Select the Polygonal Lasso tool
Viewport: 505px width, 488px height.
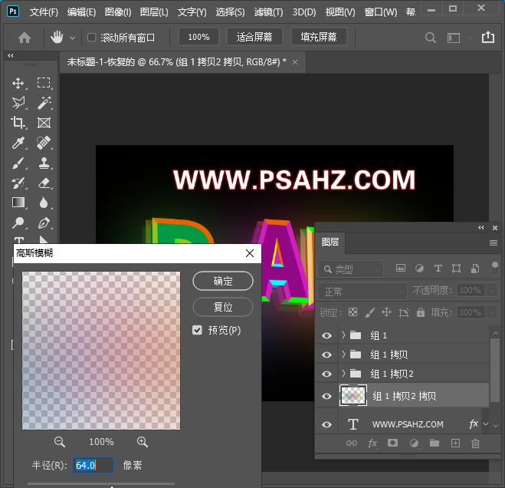18,103
